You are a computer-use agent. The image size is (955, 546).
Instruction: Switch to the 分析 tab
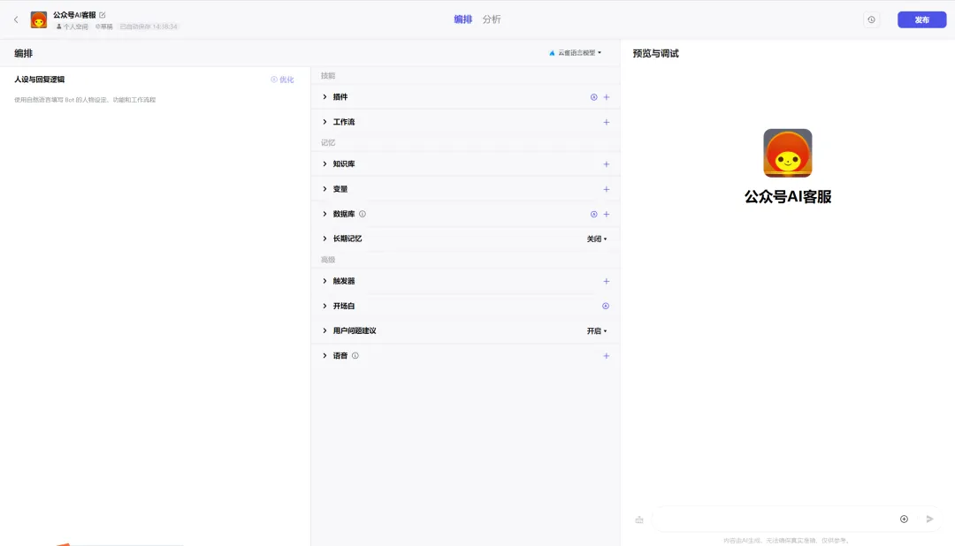[492, 19]
